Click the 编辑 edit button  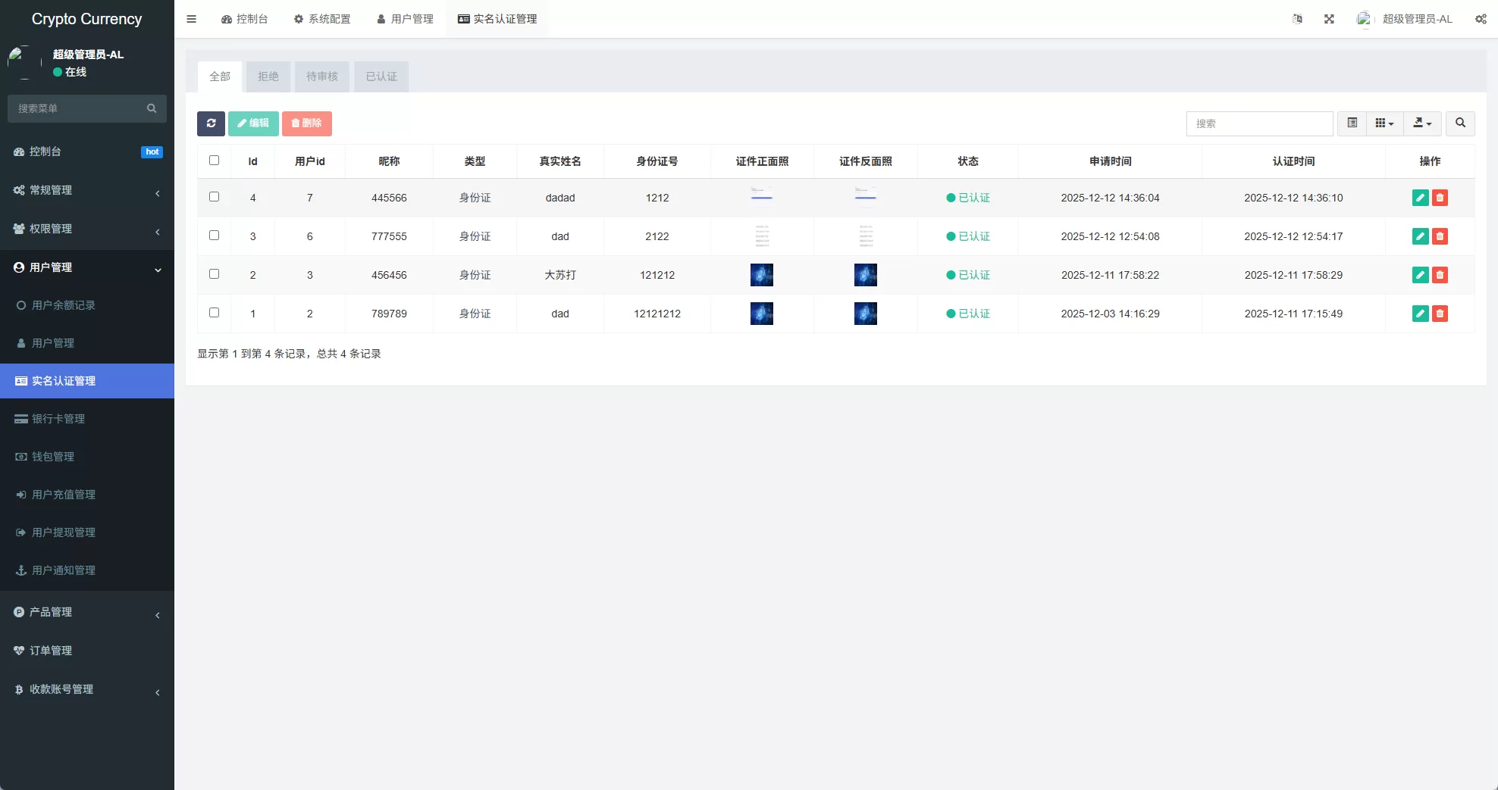tap(253, 123)
